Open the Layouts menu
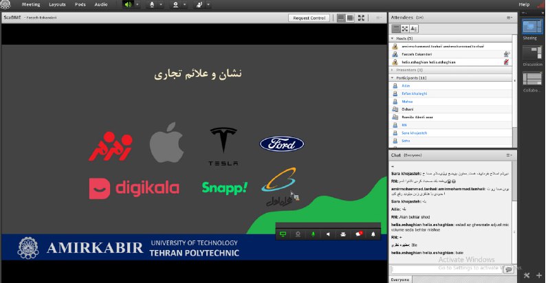 pyautogui.click(x=57, y=5)
